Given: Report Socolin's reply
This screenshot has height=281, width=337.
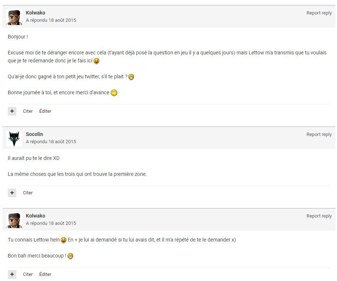Looking at the screenshot, I should tap(319, 135).
